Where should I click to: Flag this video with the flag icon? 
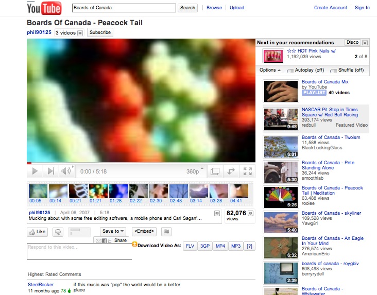point(166,232)
